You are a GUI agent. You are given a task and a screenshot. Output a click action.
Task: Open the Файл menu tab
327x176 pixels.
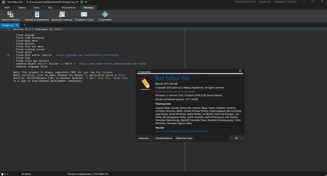7,8
